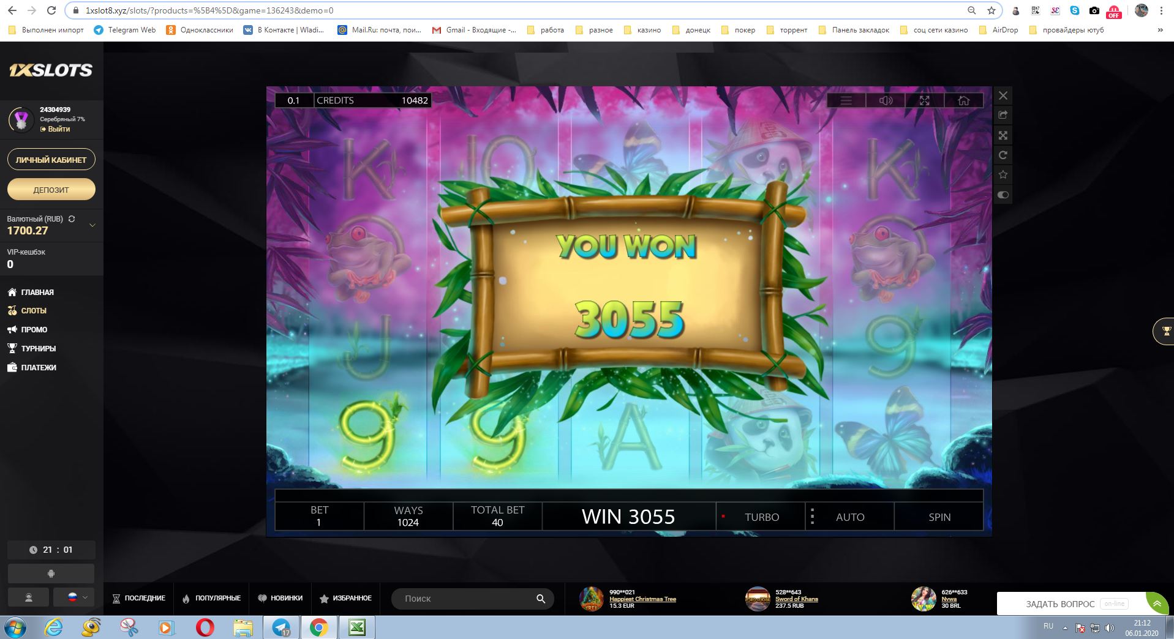This screenshot has height=639, width=1174.
Task: Expand the RUB currency balance dropdown
Action: point(92,225)
